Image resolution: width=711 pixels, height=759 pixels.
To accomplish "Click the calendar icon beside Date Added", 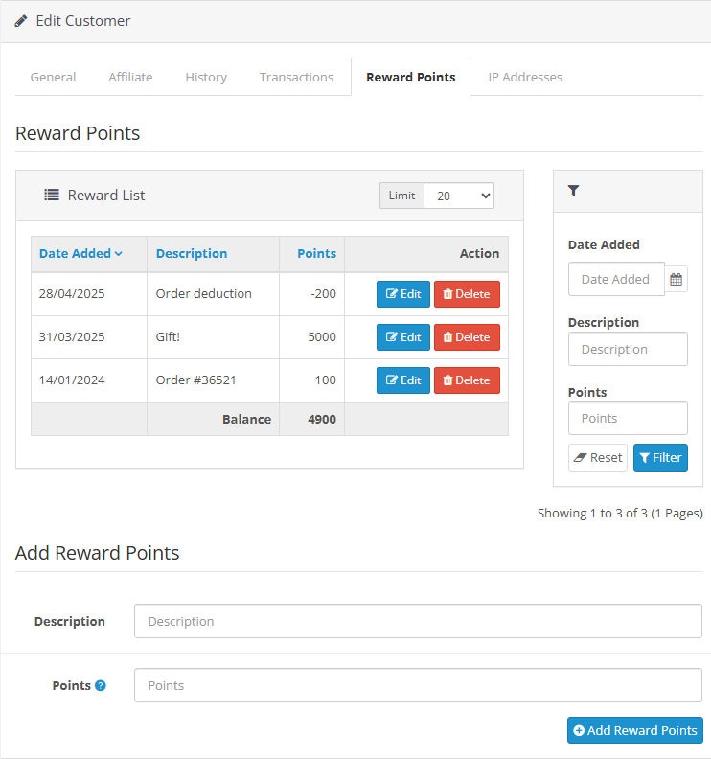I will 676,280.
